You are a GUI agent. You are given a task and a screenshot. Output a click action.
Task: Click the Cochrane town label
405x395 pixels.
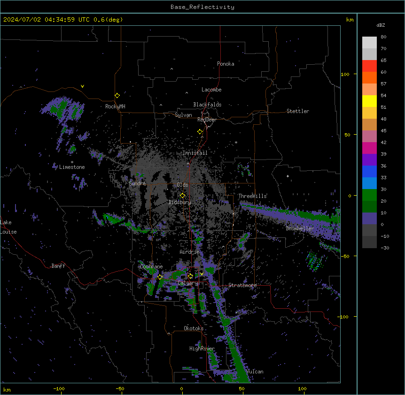(x=151, y=266)
